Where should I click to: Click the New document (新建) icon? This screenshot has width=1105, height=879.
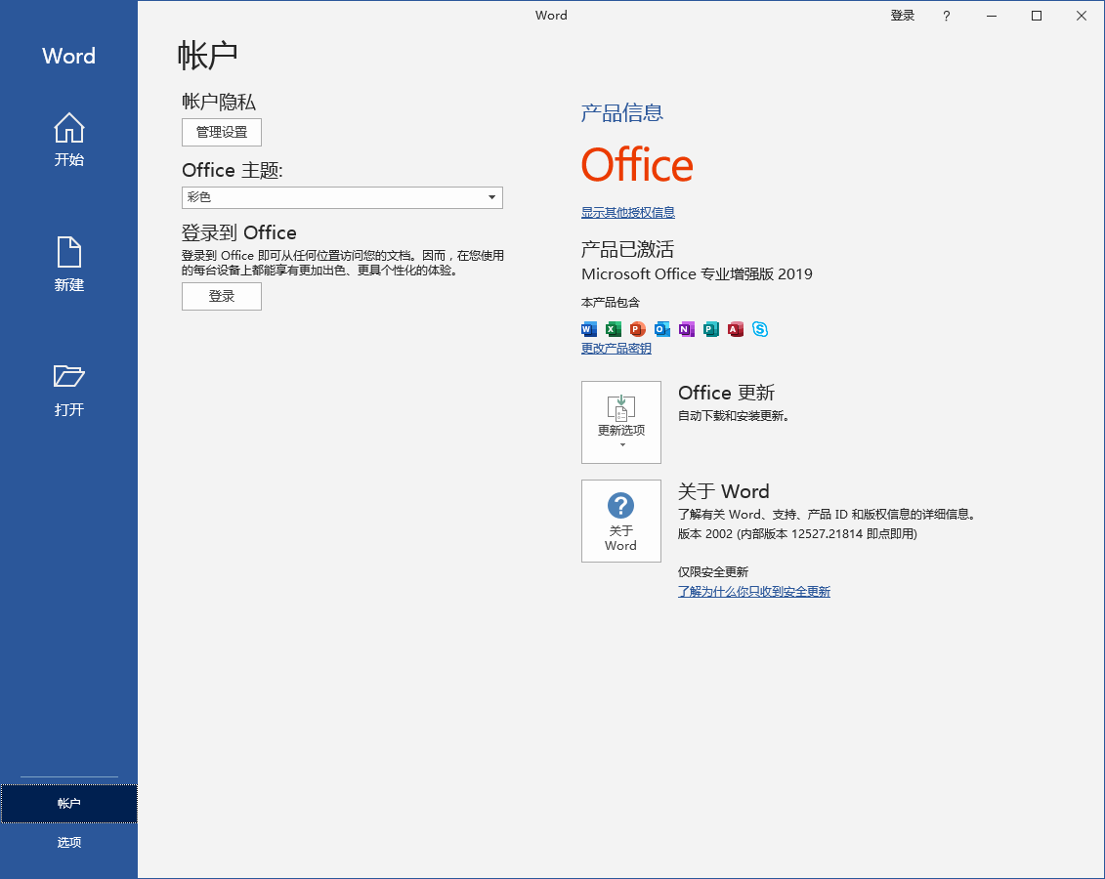[x=69, y=252]
